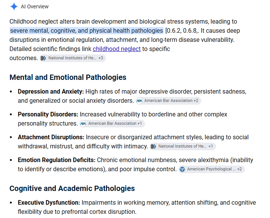Image resolution: width=270 pixels, height=218 pixels.
Task: Click the 'Personality Disorders:' bold label
Action: 48,115
